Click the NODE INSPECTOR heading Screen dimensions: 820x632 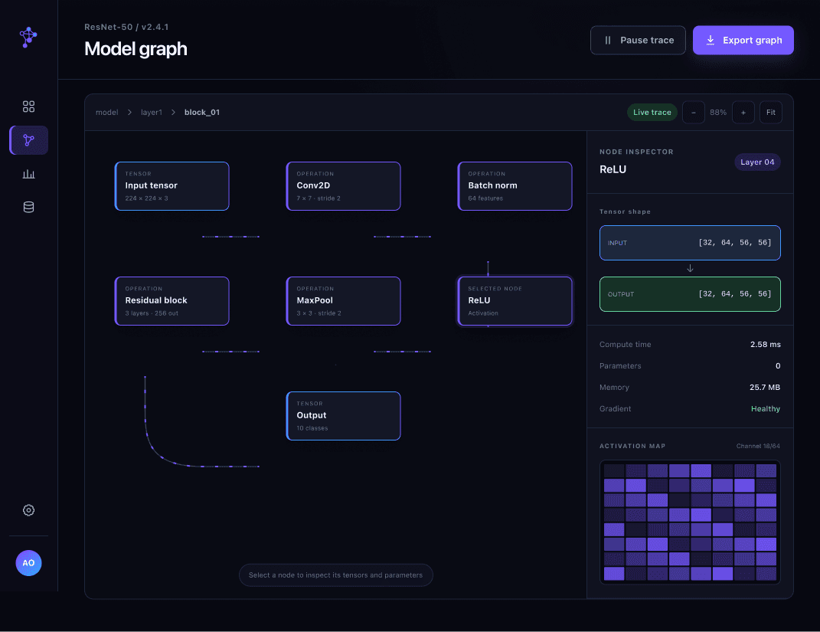[636, 152]
